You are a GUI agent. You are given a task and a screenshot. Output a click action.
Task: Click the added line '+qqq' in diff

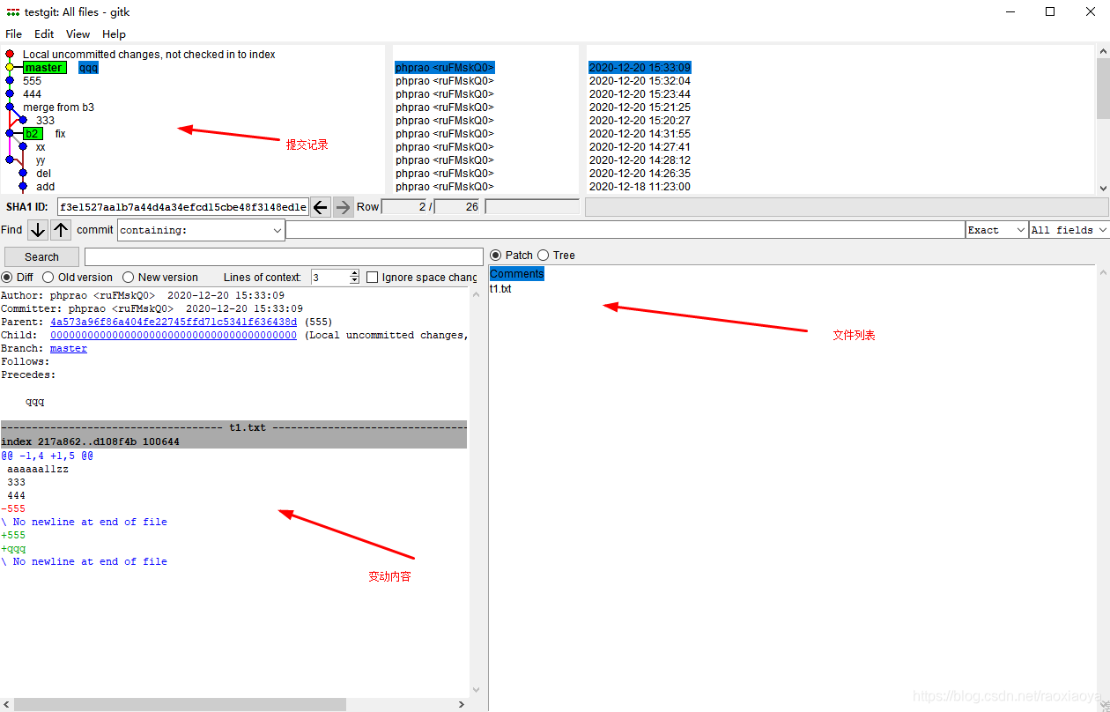point(13,548)
